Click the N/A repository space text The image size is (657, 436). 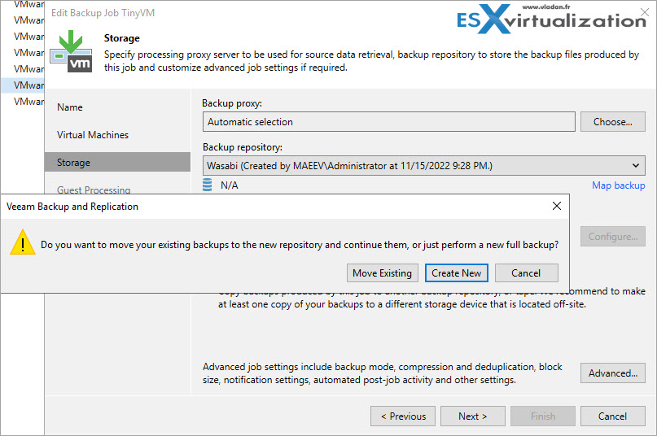point(230,185)
